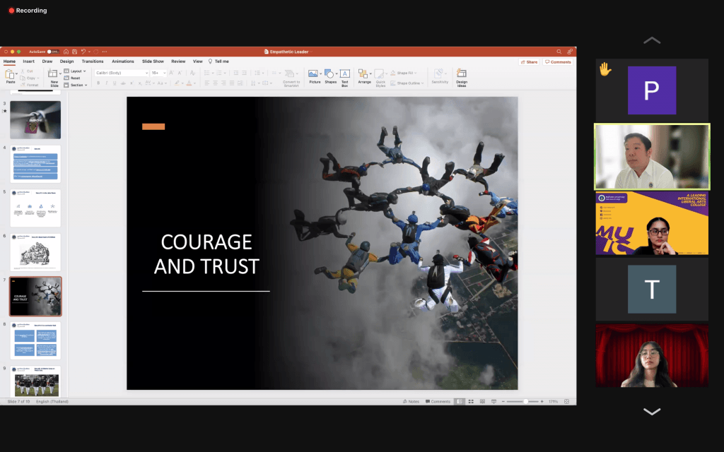Click the Paste clipboard icon
This screenshot has width=724, height=452.
[x=11, y=73]
